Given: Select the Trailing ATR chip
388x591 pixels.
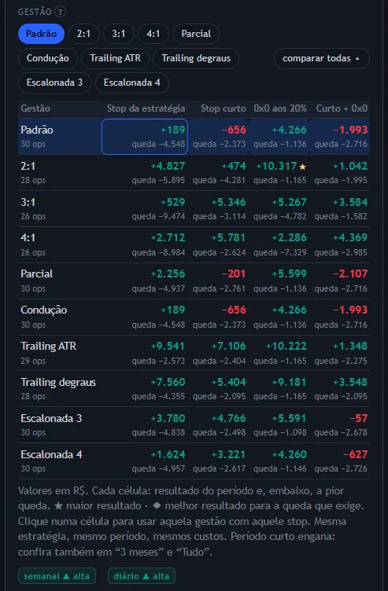Looking at the screenshot, I should [115, 58].
